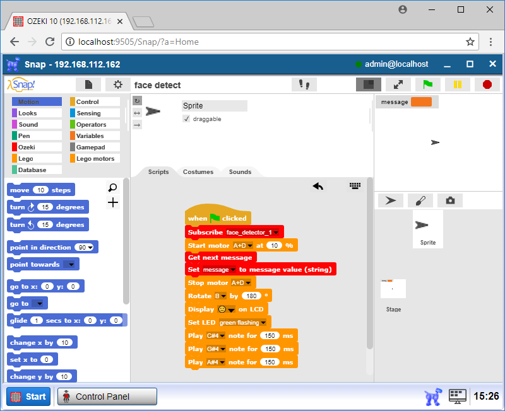This screenshot has height=411, width=505.
Task: Open the Sound block category
Action: click(x=37, y=124)
